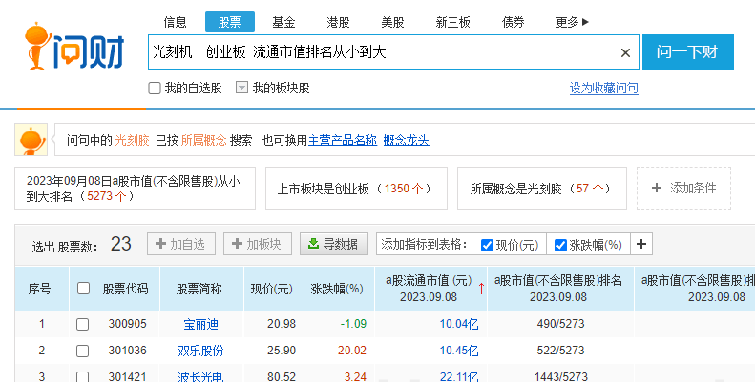Screen dimensions: 755x382
Task: Click the 所属概念是光刻胶 condition box
Action: [x=542, y=188]
